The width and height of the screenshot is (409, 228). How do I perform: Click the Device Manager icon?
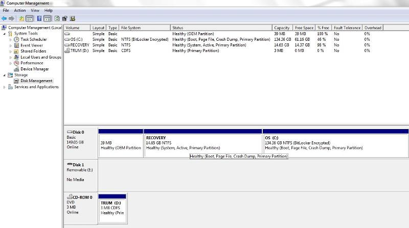pos(16,69)
